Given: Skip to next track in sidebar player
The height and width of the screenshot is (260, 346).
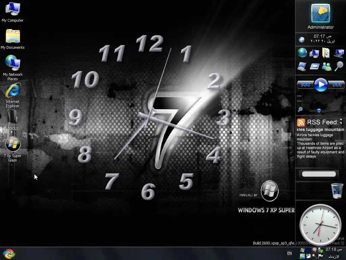Looking at the screenshot, I should pos(337,84).
